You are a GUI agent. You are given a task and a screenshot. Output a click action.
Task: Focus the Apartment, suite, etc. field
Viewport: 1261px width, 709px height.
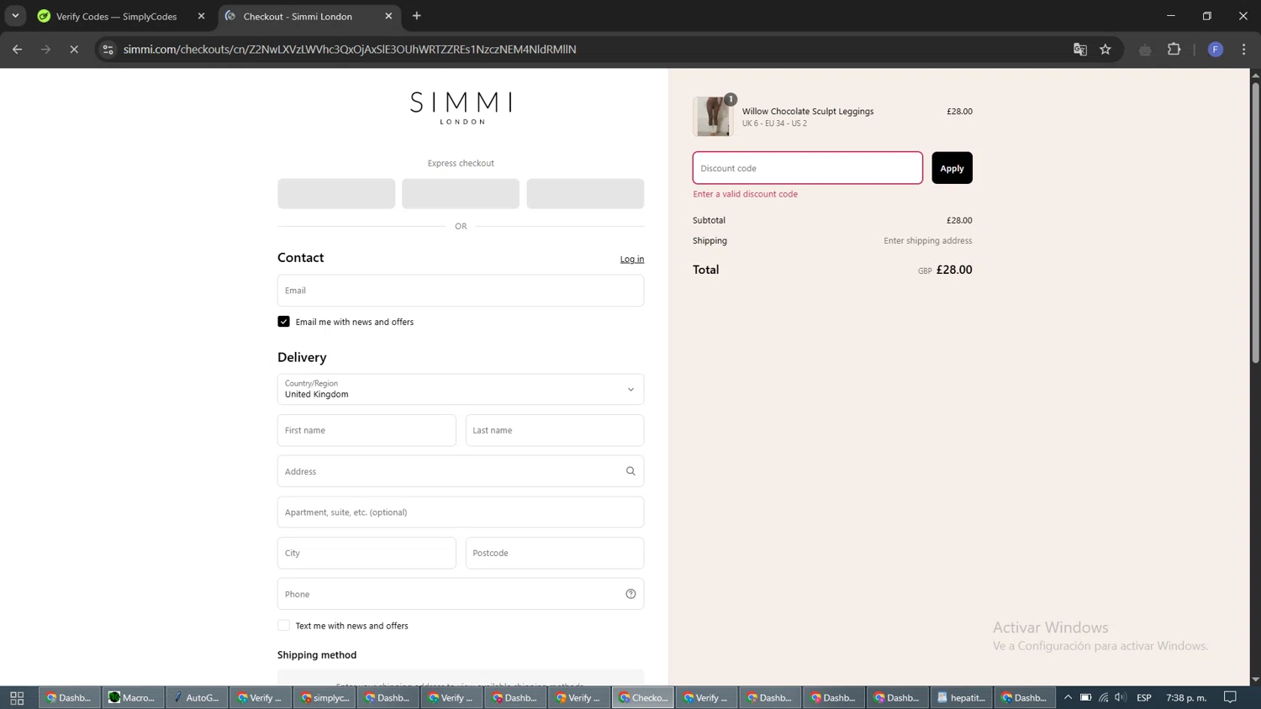pyautogui.click(x=461, y=512)
